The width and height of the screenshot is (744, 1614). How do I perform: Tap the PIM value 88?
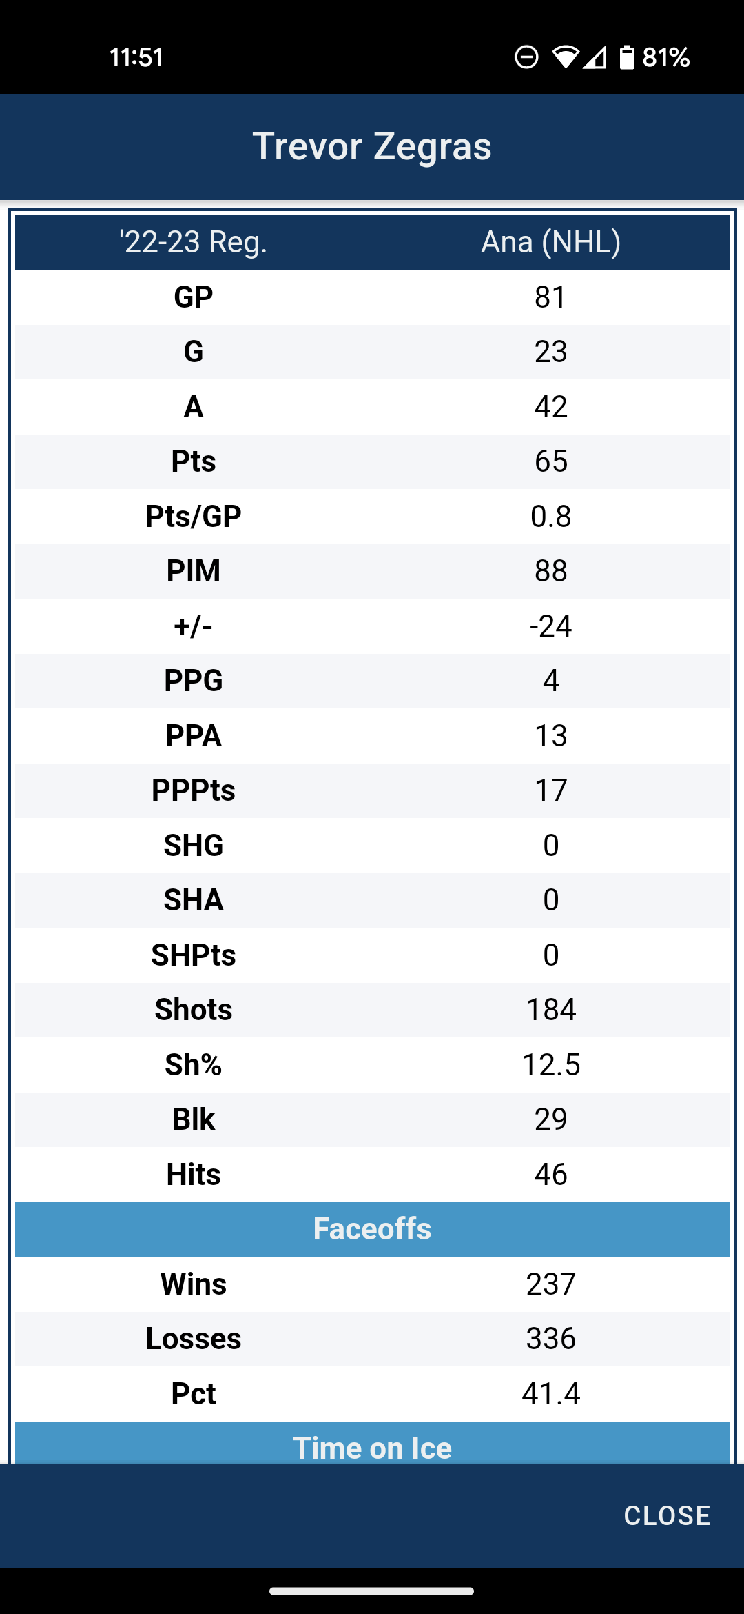551,571
